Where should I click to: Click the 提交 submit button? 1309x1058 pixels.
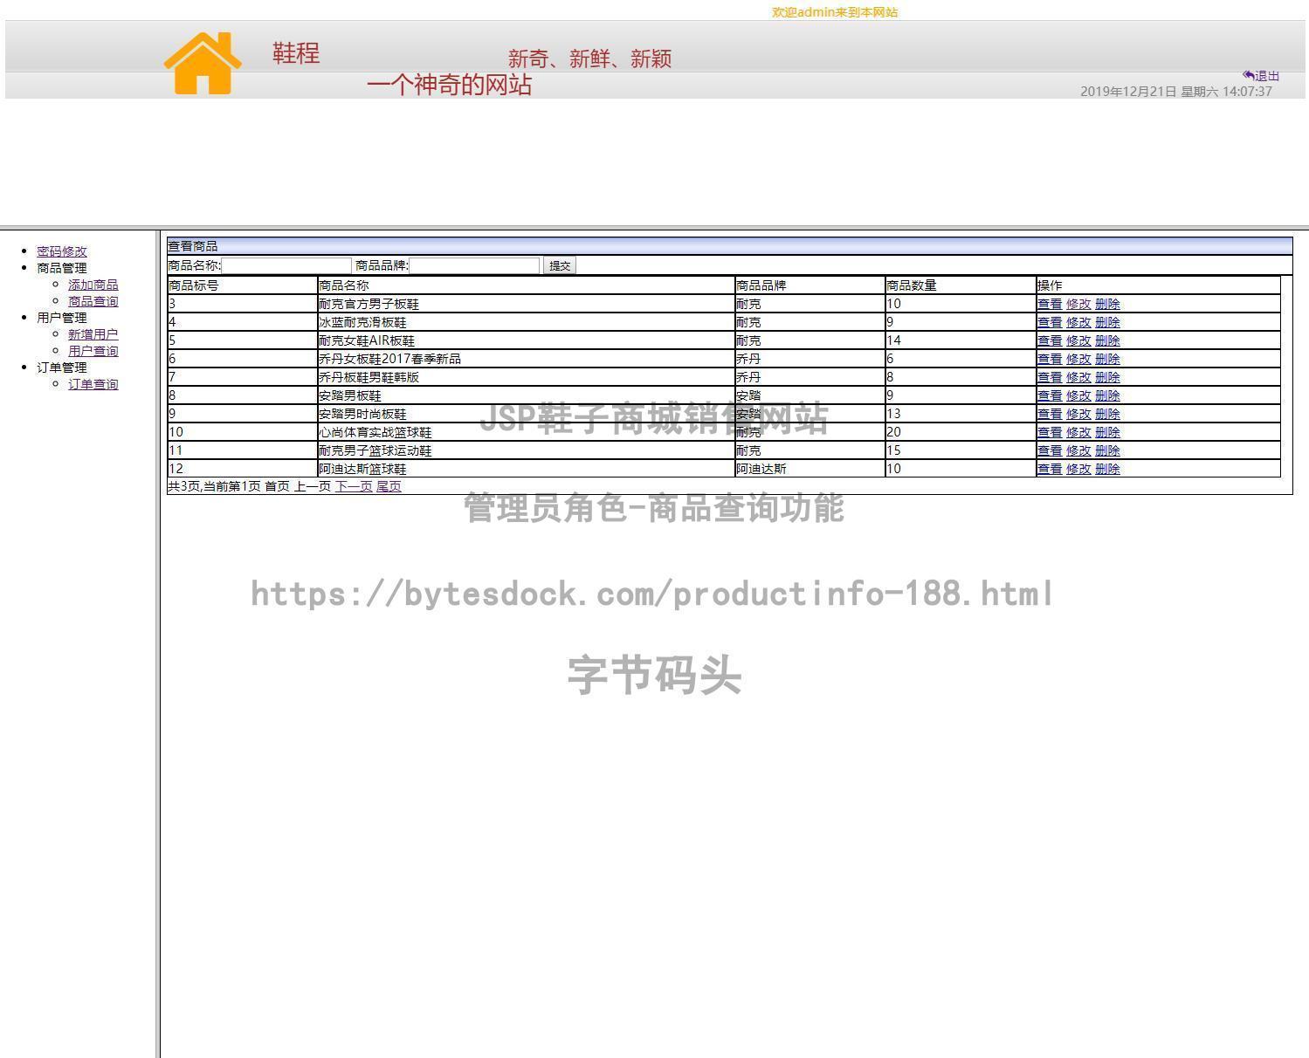(x=560, y=265)
